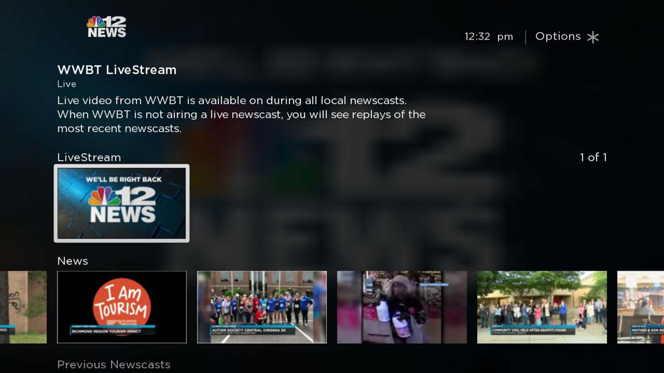Expand the Previous Newscasts section

click(114, 364)
